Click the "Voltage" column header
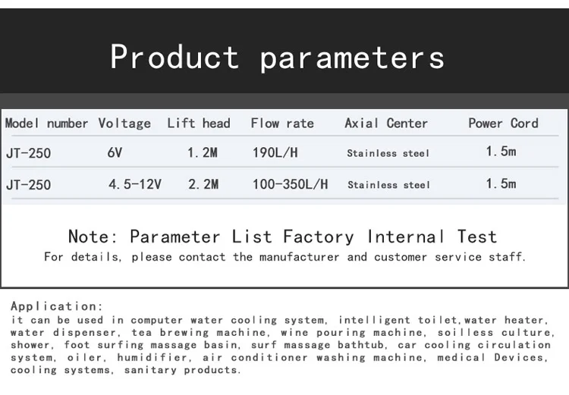The image size is (569, 395). tap(124, 124)
